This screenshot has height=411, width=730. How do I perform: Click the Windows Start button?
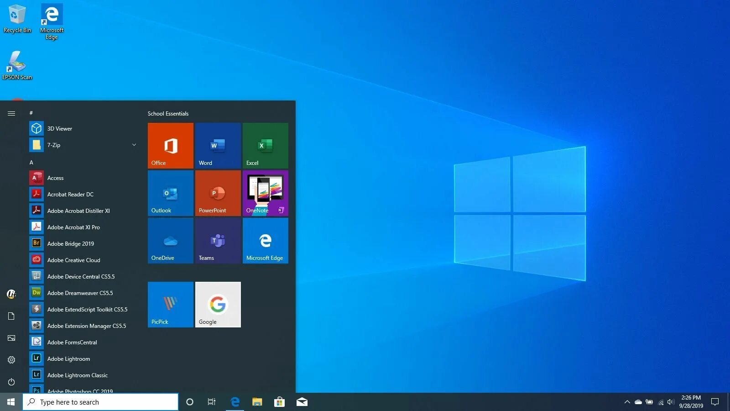[x=11, y=402]
